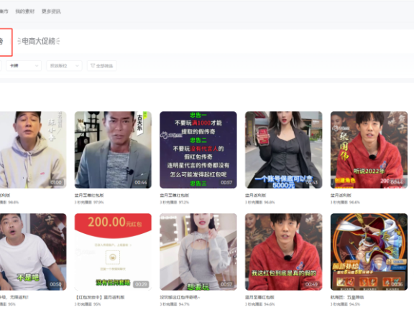Image resolution: width=414 pixels, height=310 pixels.
Task: Click the 按钮都说红包传奇吧~ title
Action: (180, 297)
